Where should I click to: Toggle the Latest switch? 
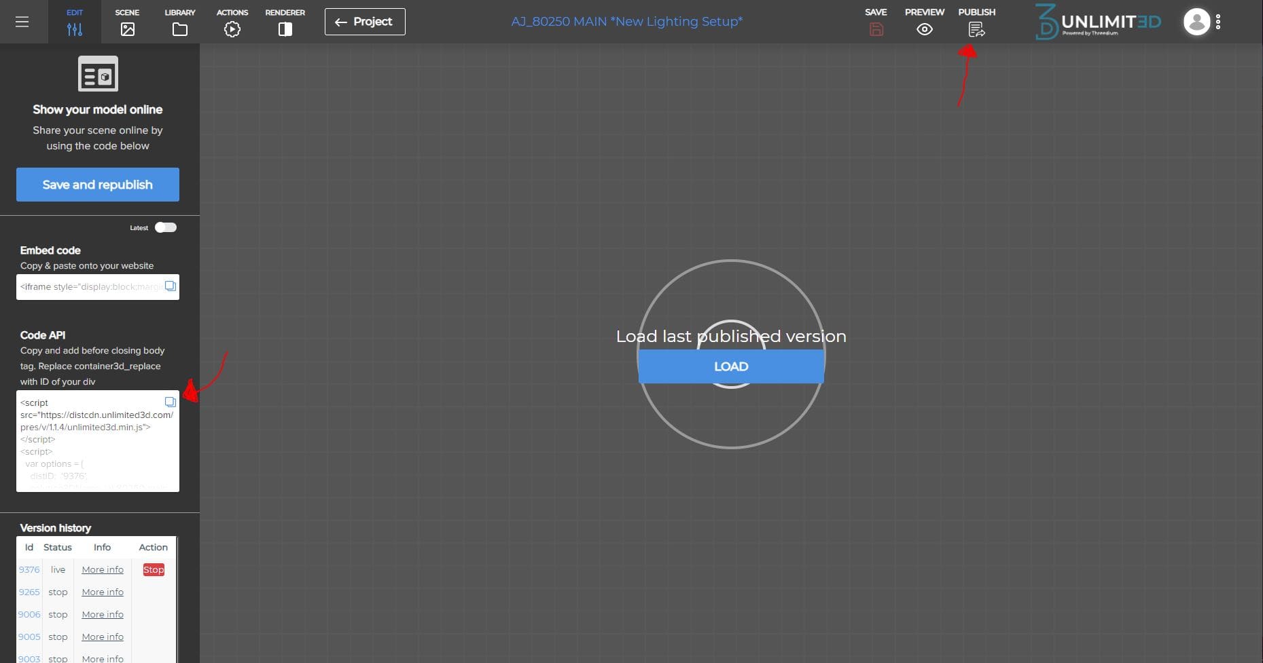(166, 227)
